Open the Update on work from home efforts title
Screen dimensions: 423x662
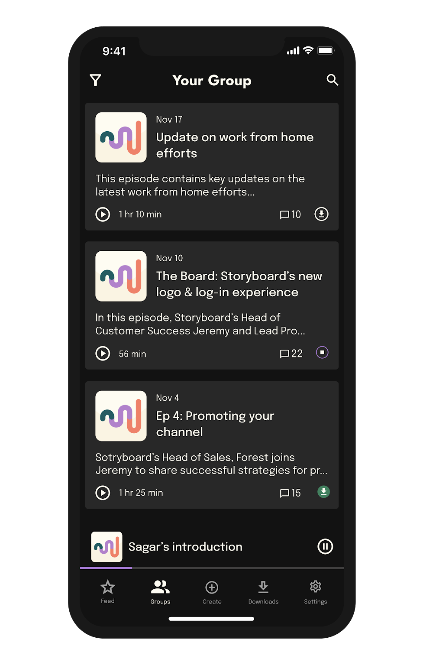tap(235, 145)
